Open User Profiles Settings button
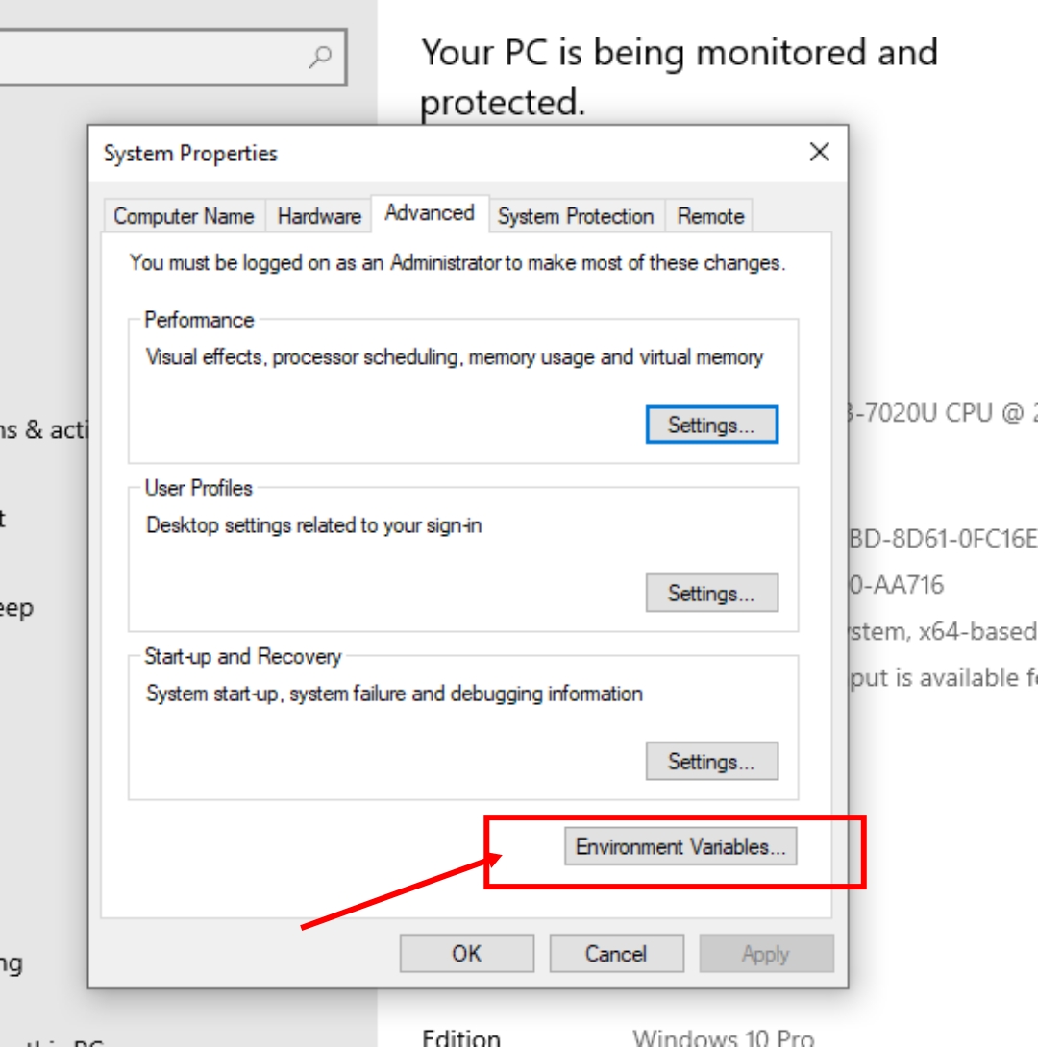Image resolution: width=1038 pixels, height=1047 pixels. 711,594
